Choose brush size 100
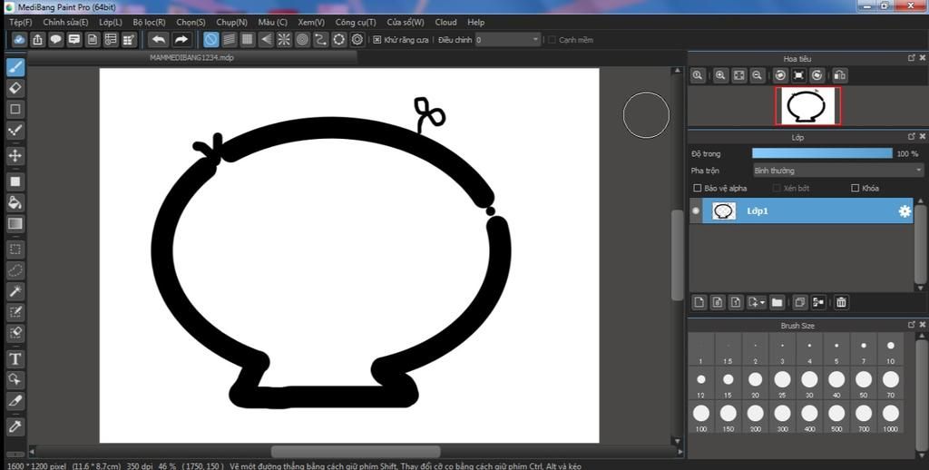 tap(701, 417)
